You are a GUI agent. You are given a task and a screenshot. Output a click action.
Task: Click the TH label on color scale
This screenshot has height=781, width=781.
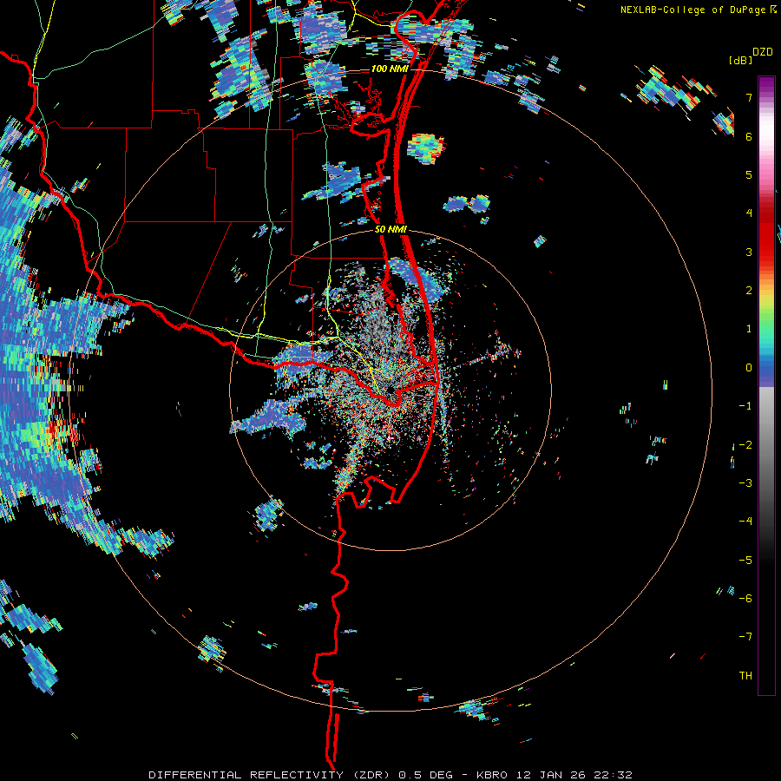pos(745,676)
